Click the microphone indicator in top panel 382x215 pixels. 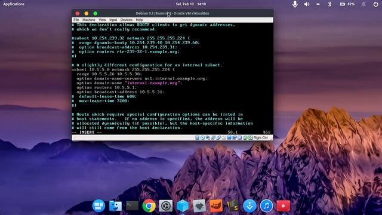(x=295, y=4)
